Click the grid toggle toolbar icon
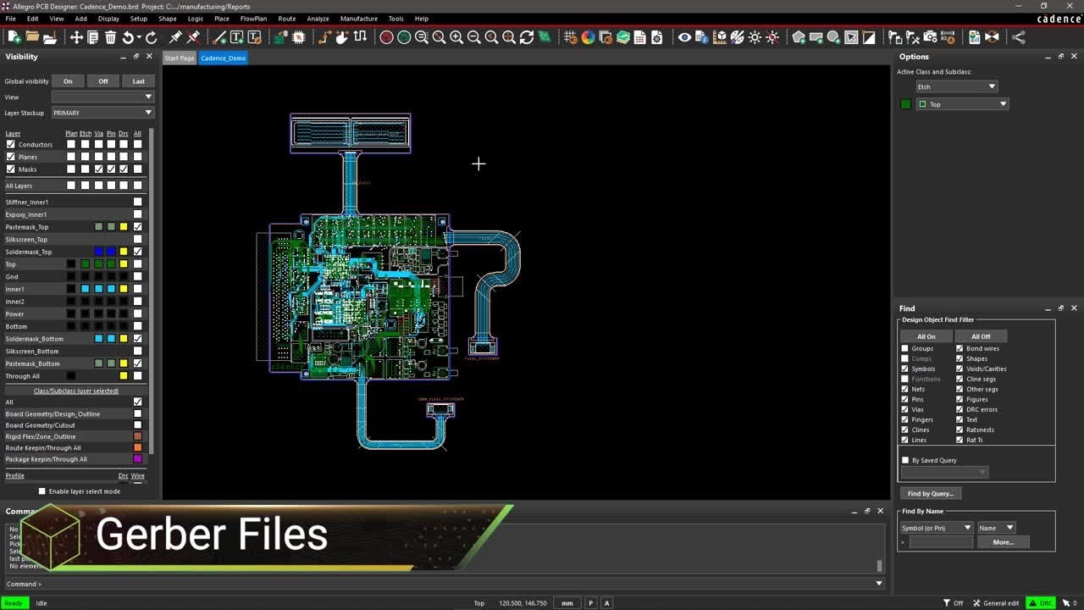 (x=571, y=37)
